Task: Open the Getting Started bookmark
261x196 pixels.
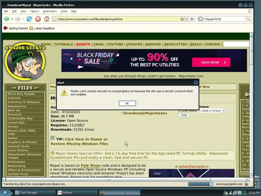Action: pyautogui.click(x=18, y=28)
